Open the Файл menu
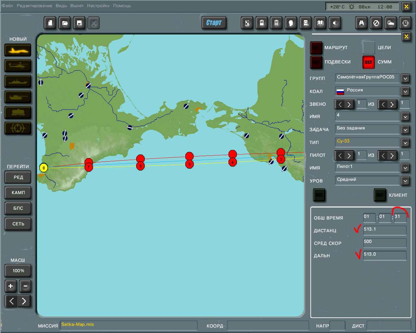Screen dimensions: 416x333 pyautogui.click(x=7, y=6)
